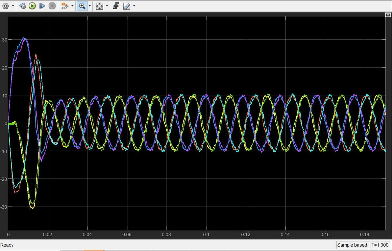Open scope Configuration Properties gear icon
Viewport: 392px width, 251px height.
click(5, 6)
